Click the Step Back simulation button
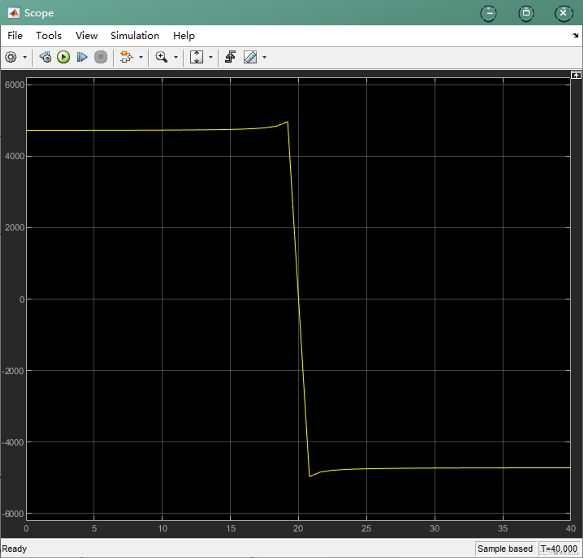This screenshot has height=558, width=583. (x=45, y=57)
